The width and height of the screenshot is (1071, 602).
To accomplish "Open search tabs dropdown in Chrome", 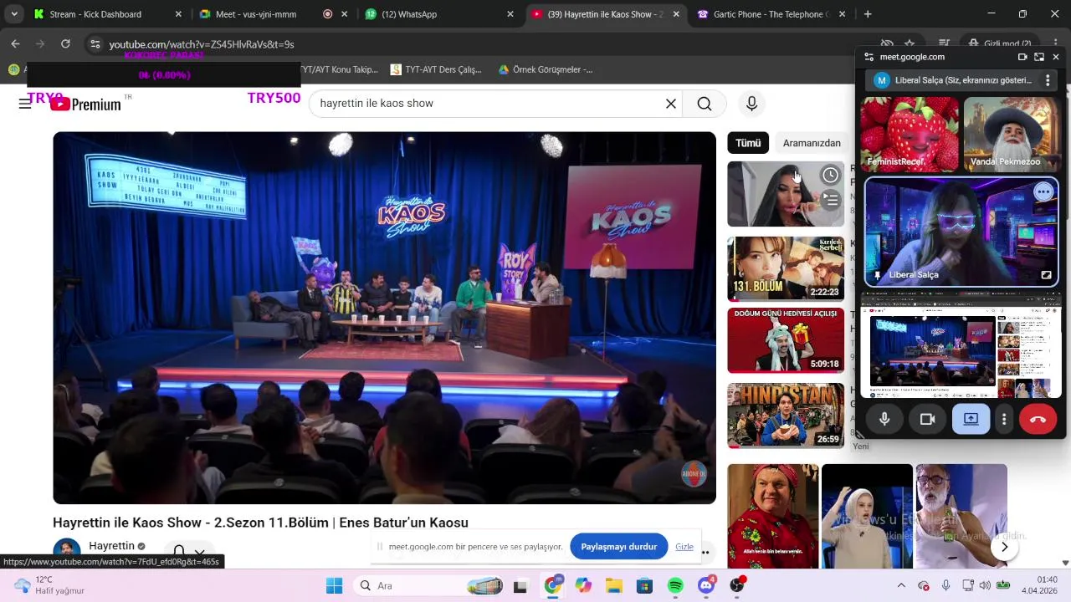I will 14,14.
